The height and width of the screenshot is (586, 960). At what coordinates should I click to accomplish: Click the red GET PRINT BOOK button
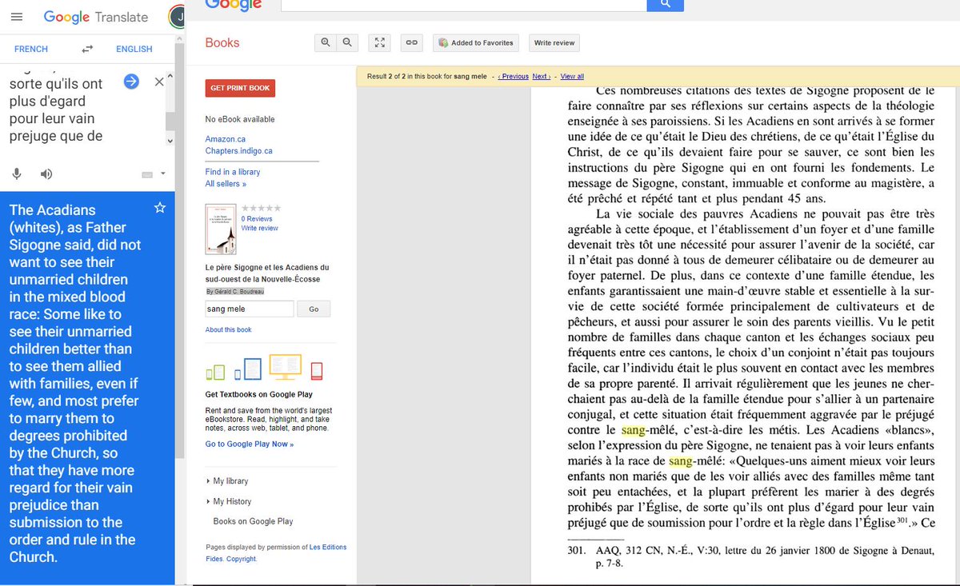tap(240, 88)
